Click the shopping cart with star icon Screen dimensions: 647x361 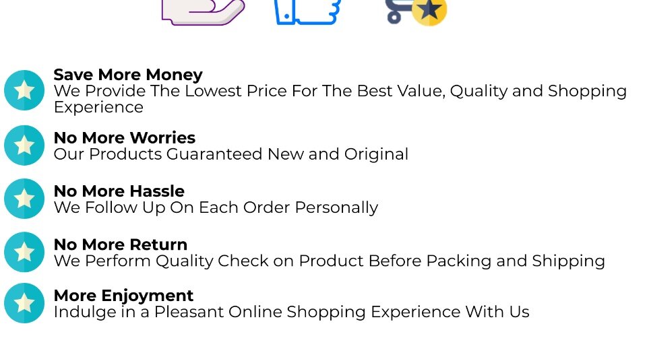[x=416, y=12]
